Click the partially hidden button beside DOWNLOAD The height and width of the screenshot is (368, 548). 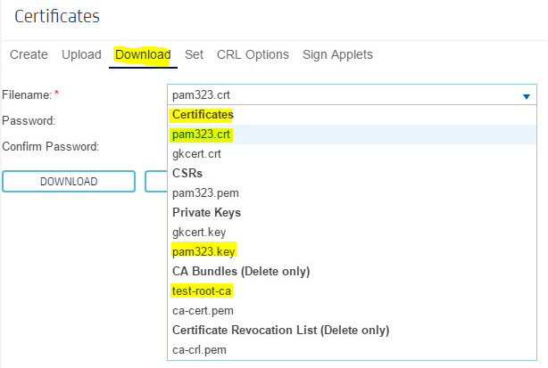click(x=156, y=182)
